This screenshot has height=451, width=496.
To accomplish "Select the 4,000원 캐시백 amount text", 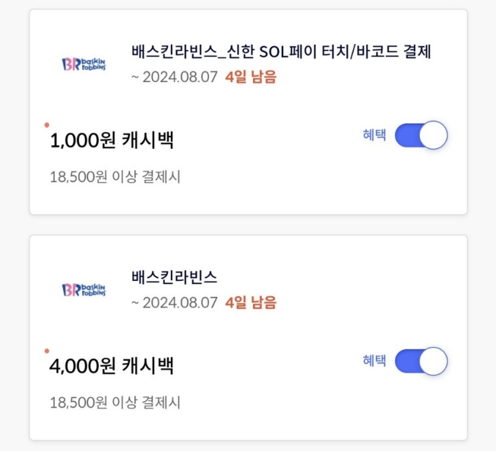I will pyautogui.click(x=115, y=366).
